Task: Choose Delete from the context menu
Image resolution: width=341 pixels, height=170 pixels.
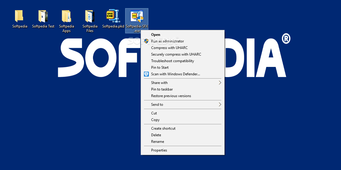Action: click(x=183, y=135)
